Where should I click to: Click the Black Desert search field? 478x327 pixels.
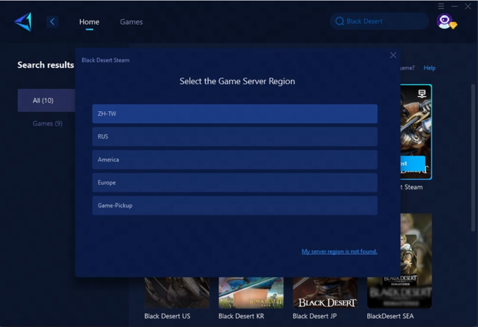(x=381, y=21)
